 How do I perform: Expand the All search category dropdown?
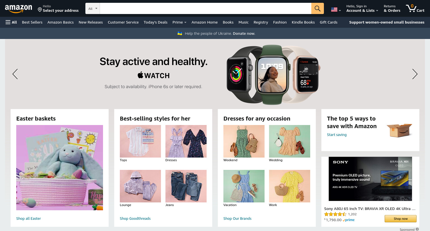[93, 8]
